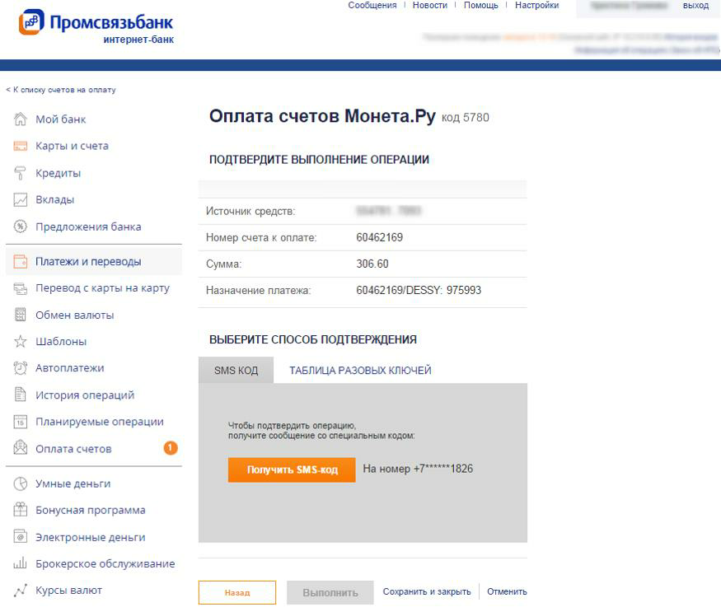
Task: Click the percent icon beside Предложения банка
Action: click(21, 227)
